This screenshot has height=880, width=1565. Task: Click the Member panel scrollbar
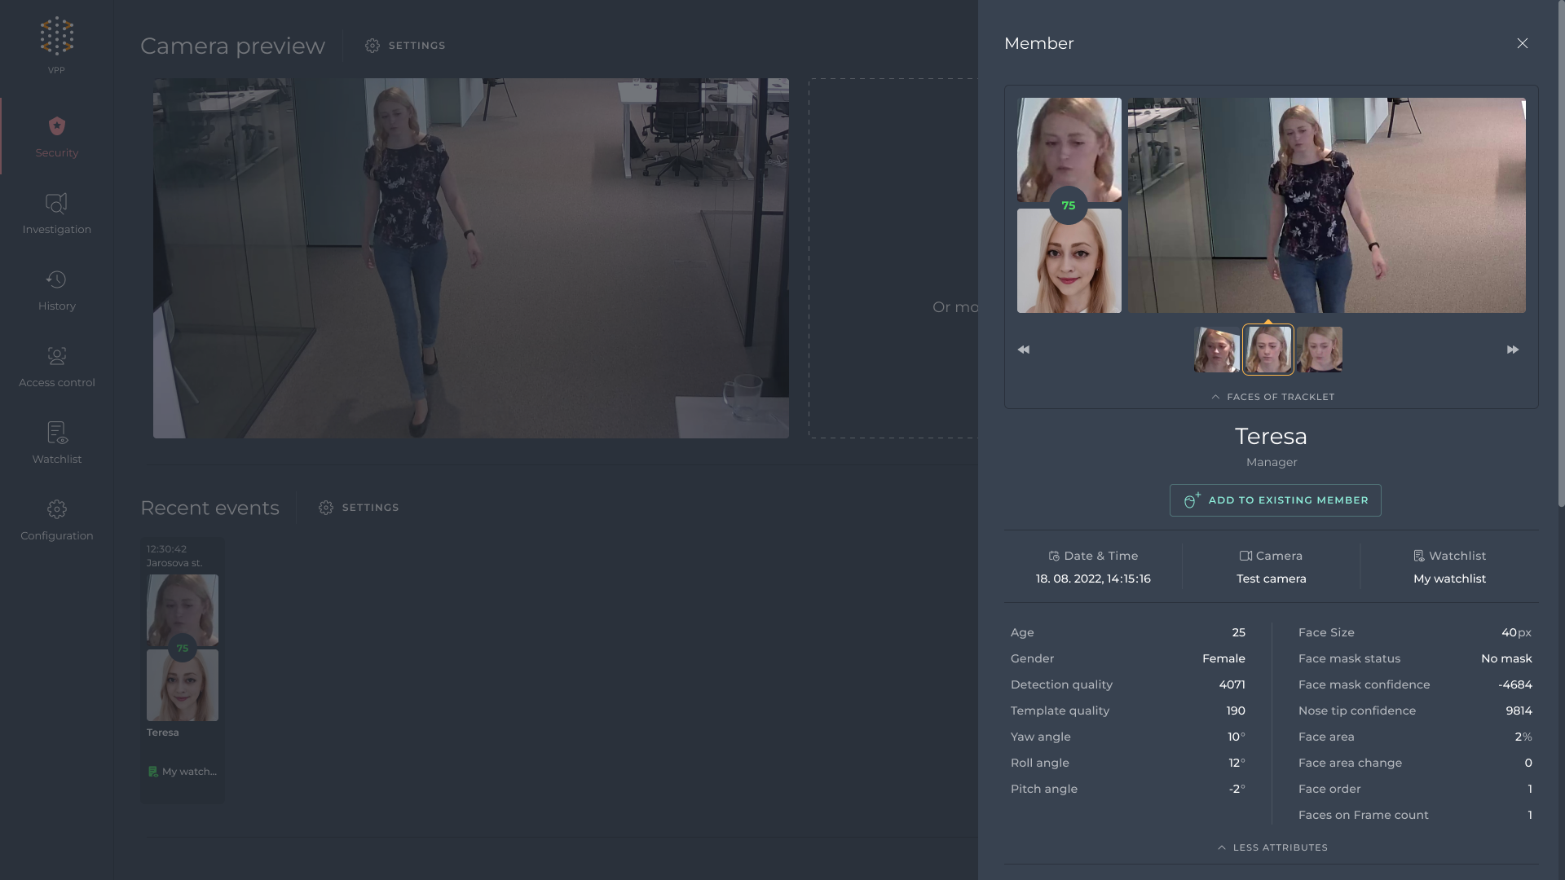1561,253
